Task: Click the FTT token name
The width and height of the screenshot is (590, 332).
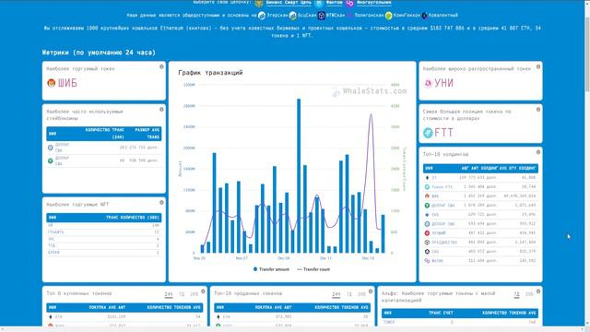Action: [443, 133]
